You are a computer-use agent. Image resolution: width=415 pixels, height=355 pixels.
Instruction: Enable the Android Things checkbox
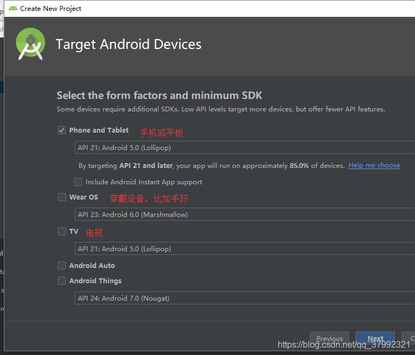click(x=62, y=281)
